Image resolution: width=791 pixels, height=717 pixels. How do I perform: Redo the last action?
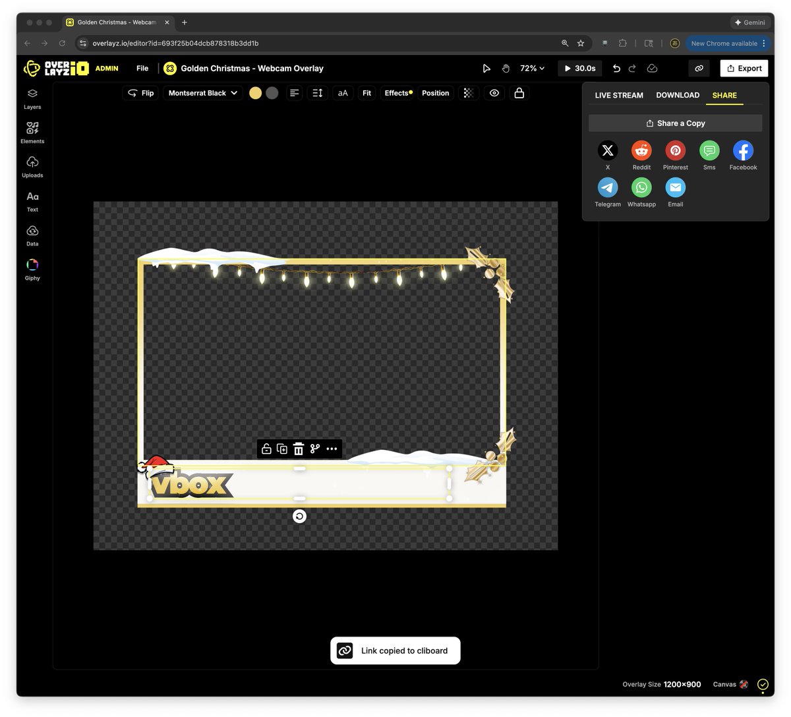(632, 69)
